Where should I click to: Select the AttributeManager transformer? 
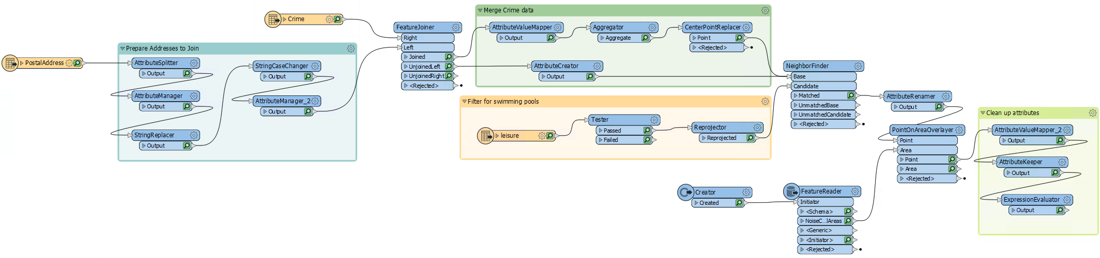click(x=166, y=96)
